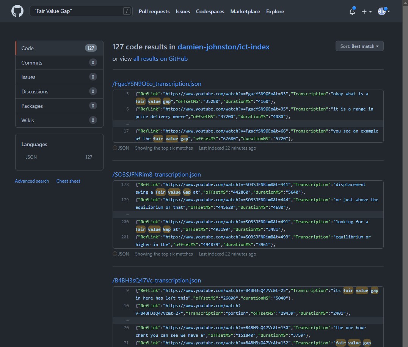
Task: Open the notifications bell
Action: coord(352,11)
